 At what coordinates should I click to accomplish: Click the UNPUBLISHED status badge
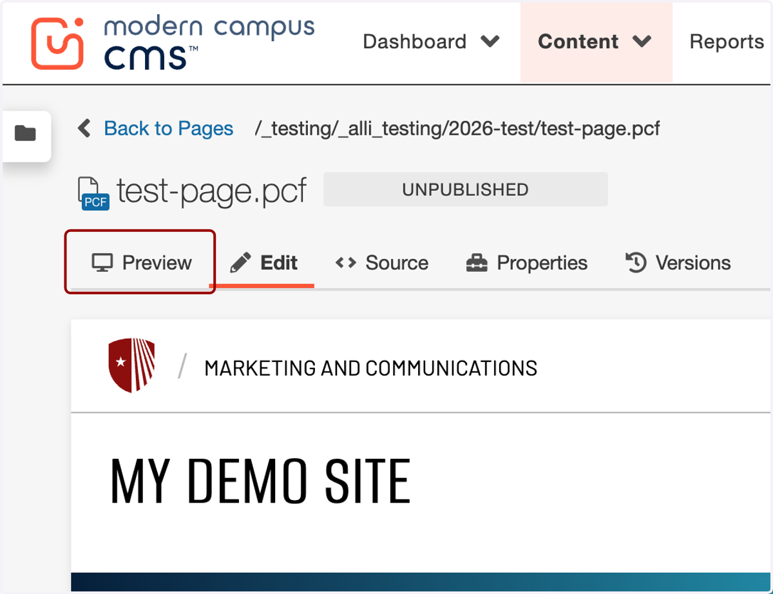(465, 189)
